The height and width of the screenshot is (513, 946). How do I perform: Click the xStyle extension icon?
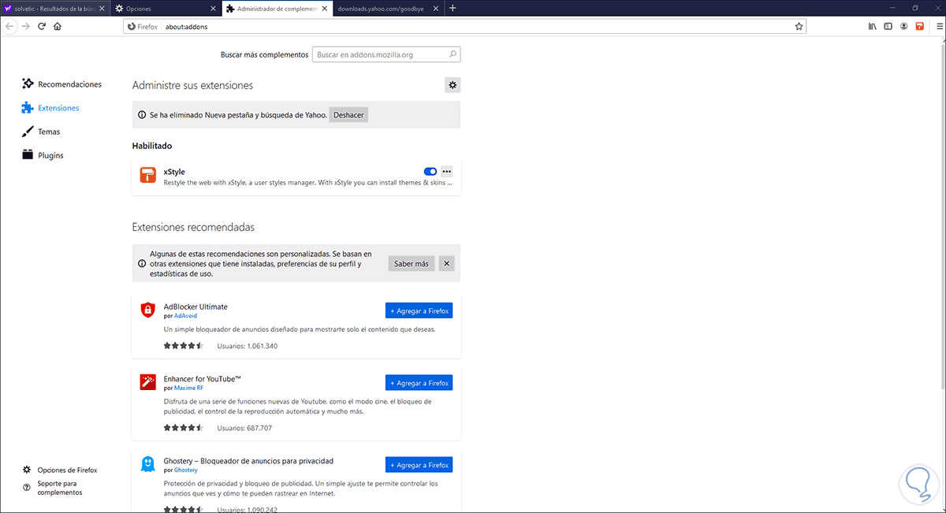(148, 176)
